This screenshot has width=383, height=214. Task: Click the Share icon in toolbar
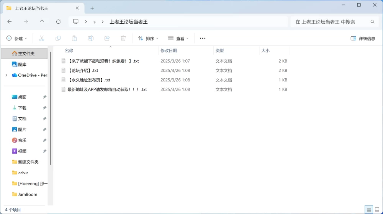pyautogui.click(x=107, y=38)
